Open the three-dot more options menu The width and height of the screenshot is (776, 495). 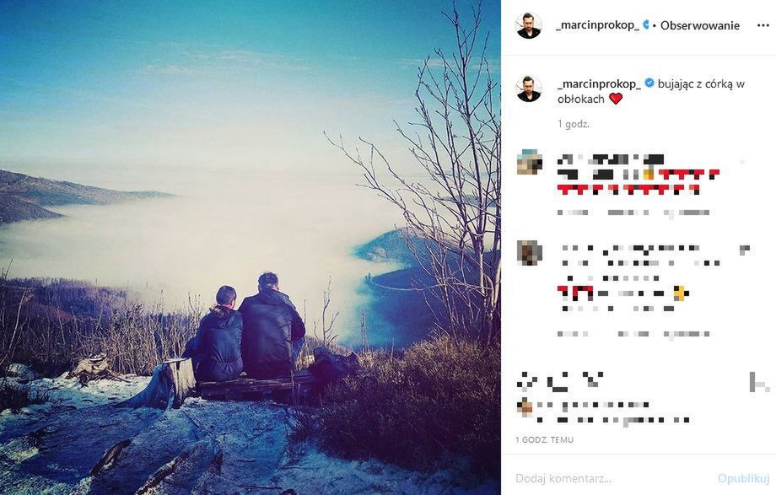pyautogui.click(x=763, y=26)
